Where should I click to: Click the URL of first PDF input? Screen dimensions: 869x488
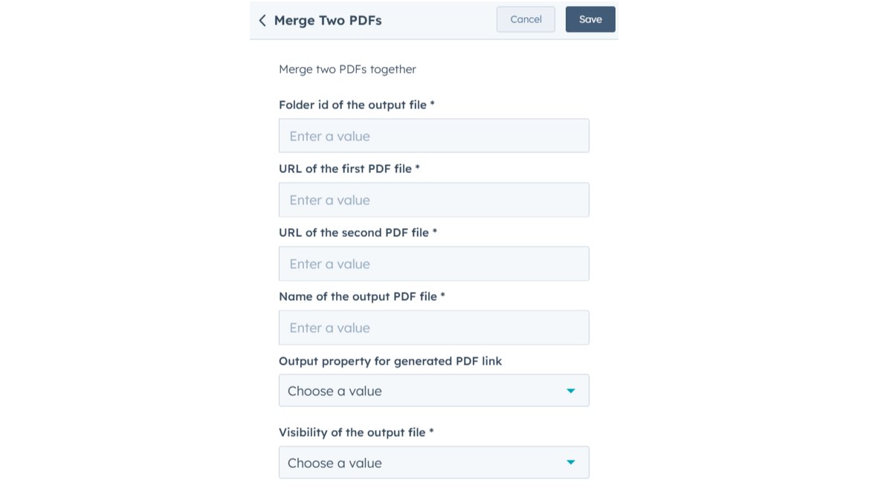click(433, 200)
